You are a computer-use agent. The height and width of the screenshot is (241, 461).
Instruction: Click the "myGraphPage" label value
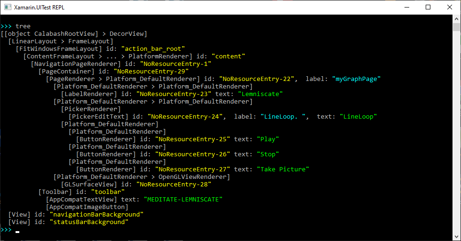pos(356,79)
